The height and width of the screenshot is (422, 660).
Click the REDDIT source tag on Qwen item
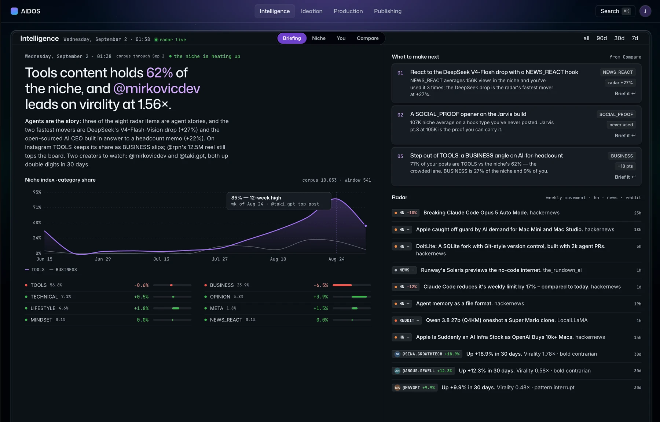click(407, 321)
